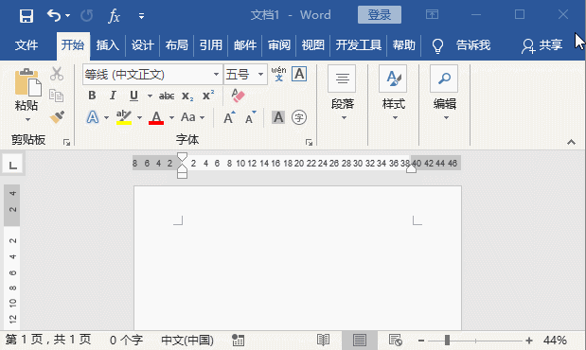Image resolution: width=586 pixels, height=350 pixels.
Task: Collapse the ribbon with the chevron
Action: click(x=571, y=142)
